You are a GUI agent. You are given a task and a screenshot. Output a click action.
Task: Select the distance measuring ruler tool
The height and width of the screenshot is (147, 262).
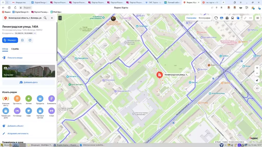point(245,18)
